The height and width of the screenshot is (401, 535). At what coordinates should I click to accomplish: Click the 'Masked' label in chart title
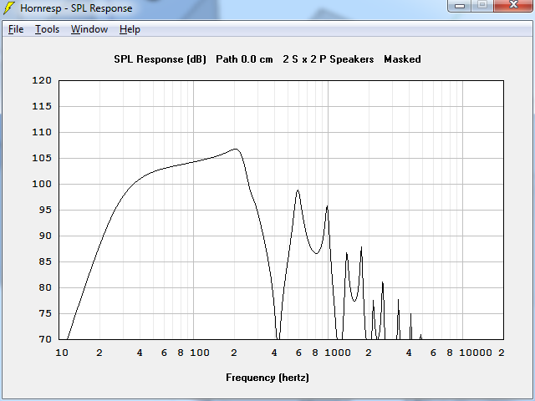402,59
